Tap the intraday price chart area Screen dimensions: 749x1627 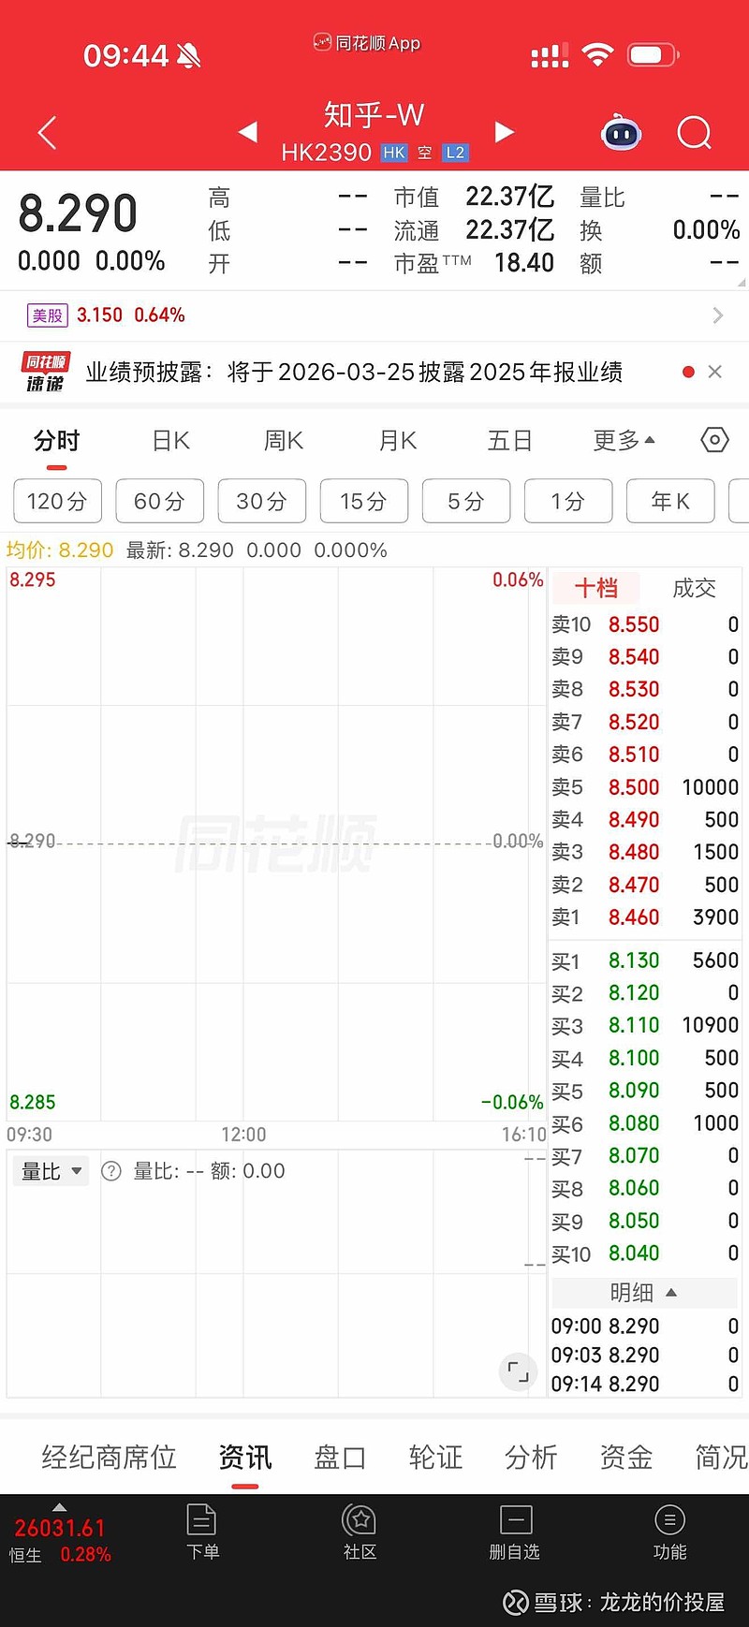(275, 843)
